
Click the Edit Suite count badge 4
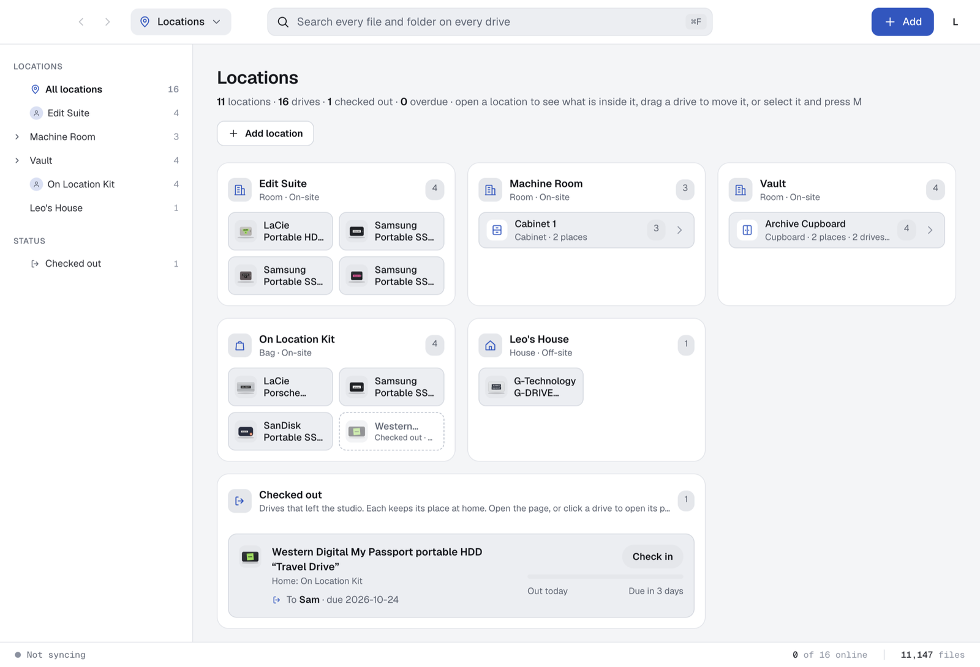[435, 188]
